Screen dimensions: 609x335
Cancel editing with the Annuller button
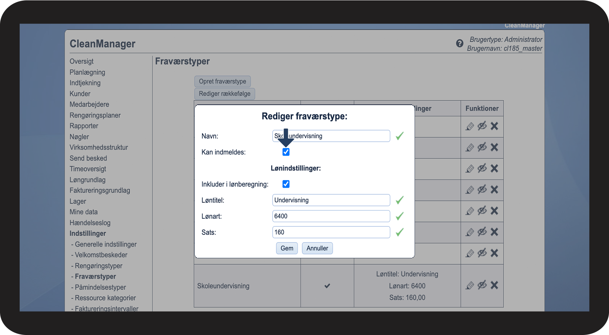(x=317, y=248)
